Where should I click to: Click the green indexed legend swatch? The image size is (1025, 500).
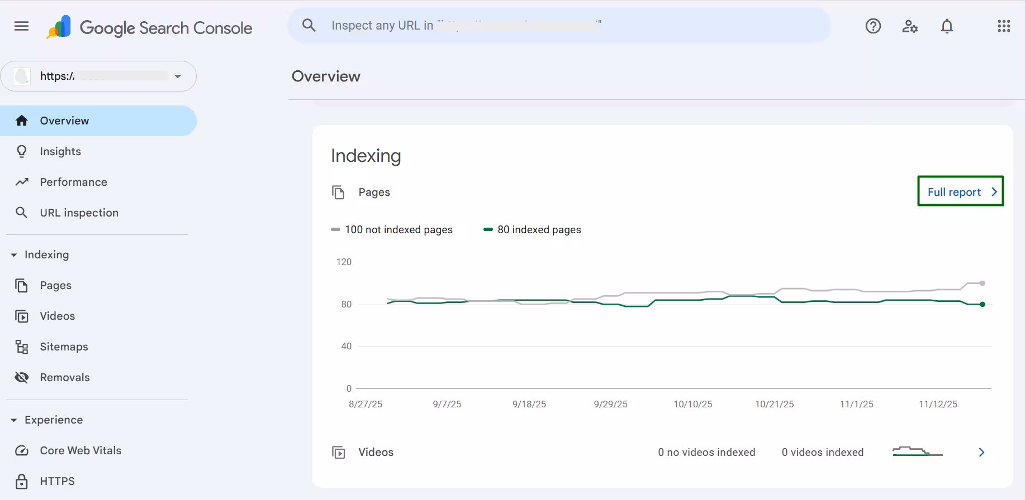[x=488, y=229]
